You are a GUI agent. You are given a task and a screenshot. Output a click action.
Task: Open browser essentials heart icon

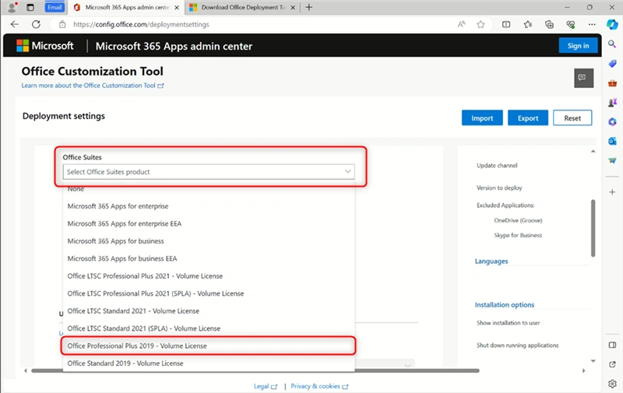[571, 24]
